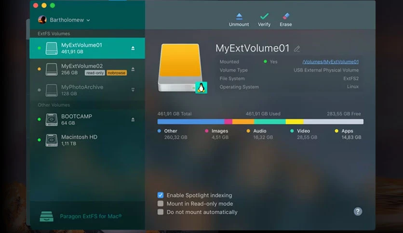
Task: Mount MyPhotoArchive using its sidebar arrow
Action: (133, 90)
